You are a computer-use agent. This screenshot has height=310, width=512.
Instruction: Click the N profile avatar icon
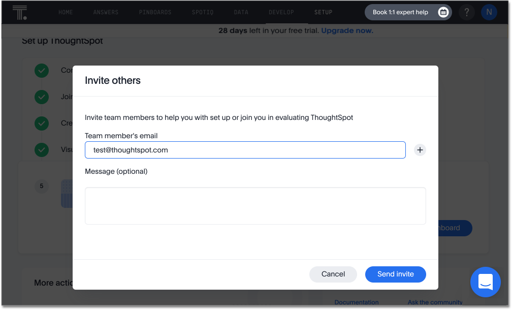[x=489, y=12]
